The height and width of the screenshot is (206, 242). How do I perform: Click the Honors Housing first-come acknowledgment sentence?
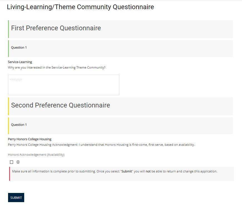coord(101,145)
